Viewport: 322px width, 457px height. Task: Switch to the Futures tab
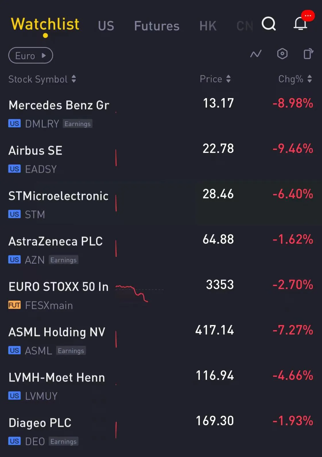click(x=157, y=26)
